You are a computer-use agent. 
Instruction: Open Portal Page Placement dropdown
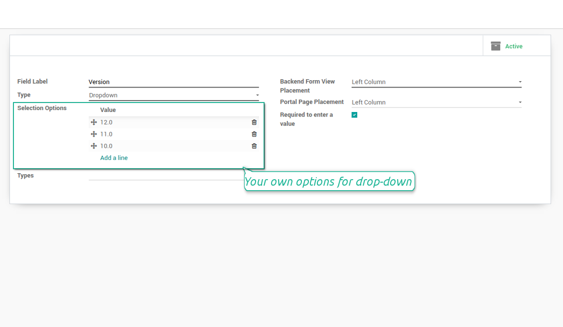(436, 103)
